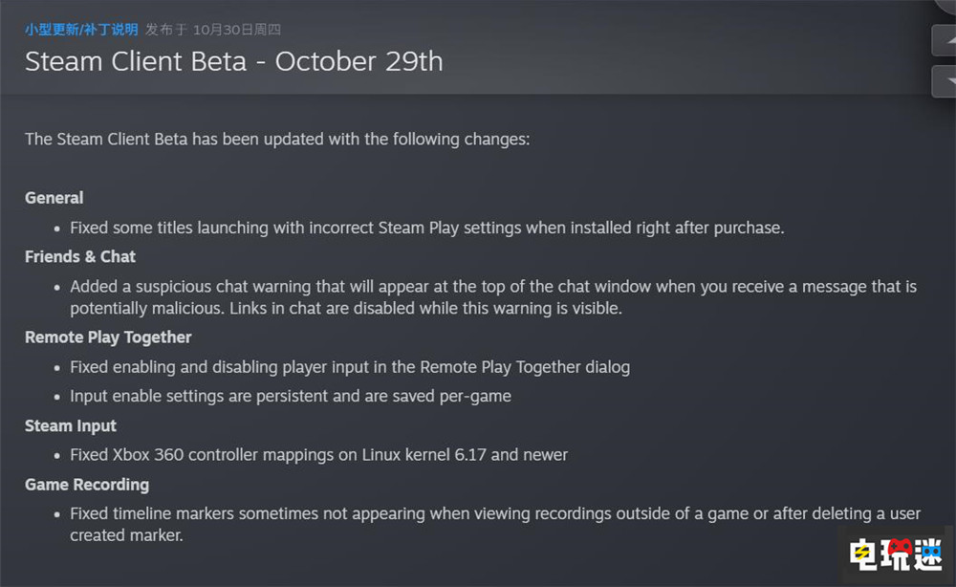This screenshot has width=956, height=587.
Task: Select the General section heading
Action: (x=54, y=198)
